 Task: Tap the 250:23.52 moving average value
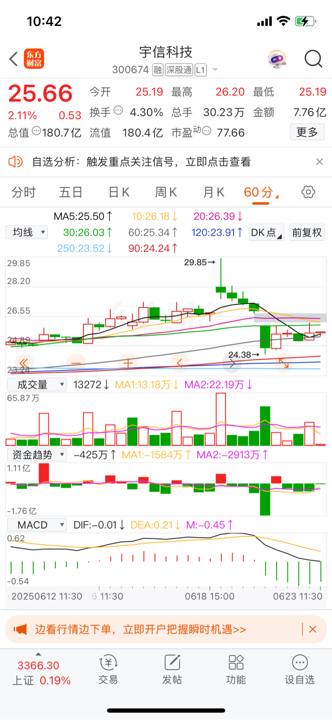[85, 249]
